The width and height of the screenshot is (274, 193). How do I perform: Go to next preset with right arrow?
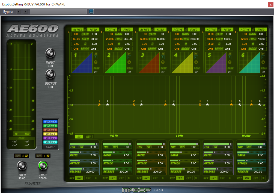click(25, 11)
